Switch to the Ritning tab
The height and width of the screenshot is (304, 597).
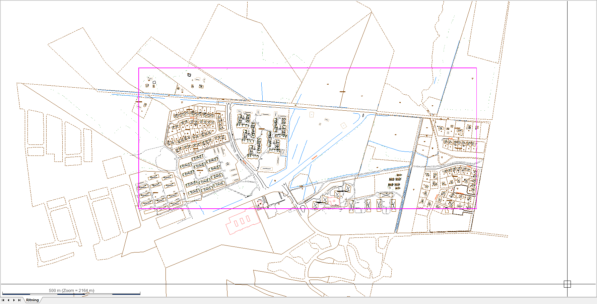[32, 300]
